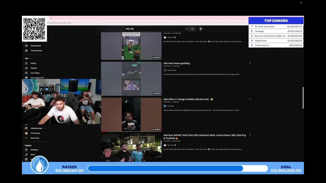Open Daily Adin avatar under top Shorts result
326x183 pixels.
pos(165,37)
